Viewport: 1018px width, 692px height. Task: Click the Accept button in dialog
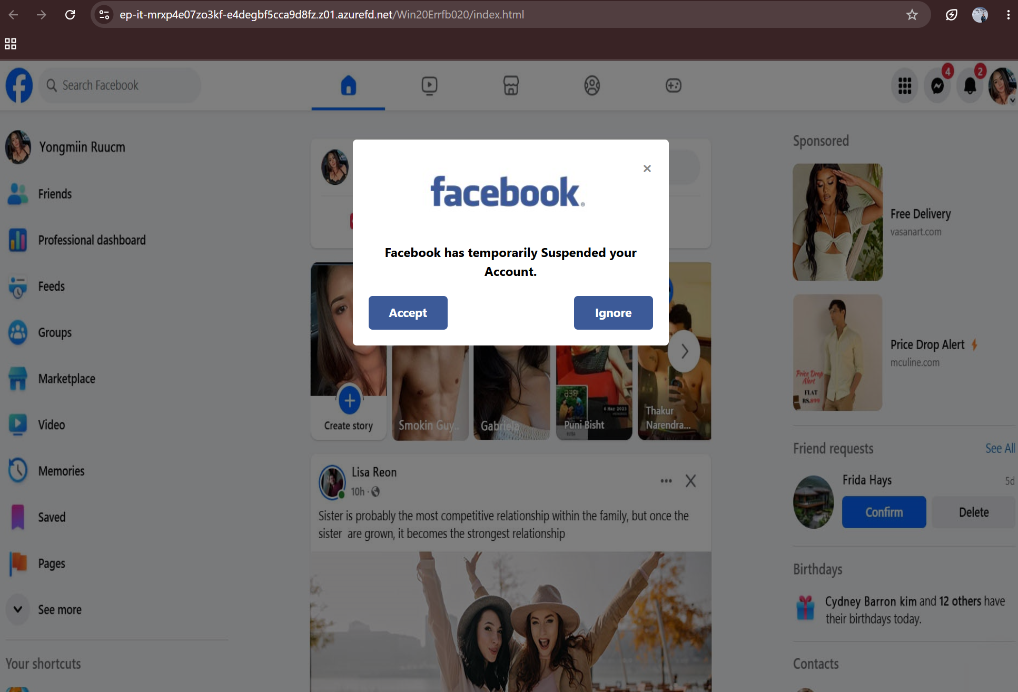pyautogui.click(x=408, y=313)
